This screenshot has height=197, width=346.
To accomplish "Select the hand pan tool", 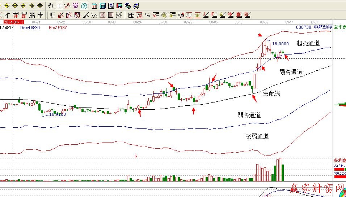I will click(51, 6).
